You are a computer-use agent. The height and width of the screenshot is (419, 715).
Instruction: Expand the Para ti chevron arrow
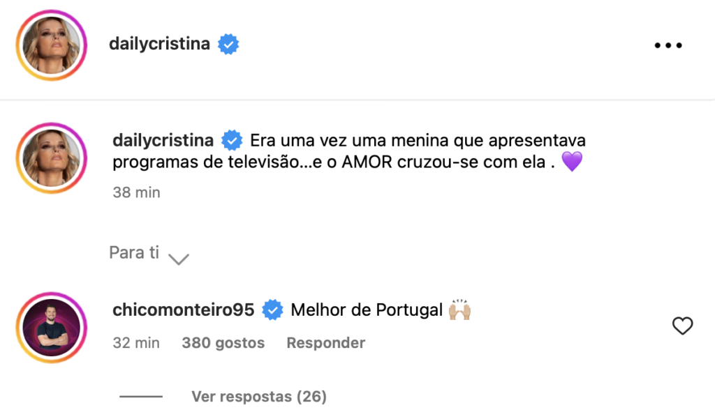coord(179,259)
